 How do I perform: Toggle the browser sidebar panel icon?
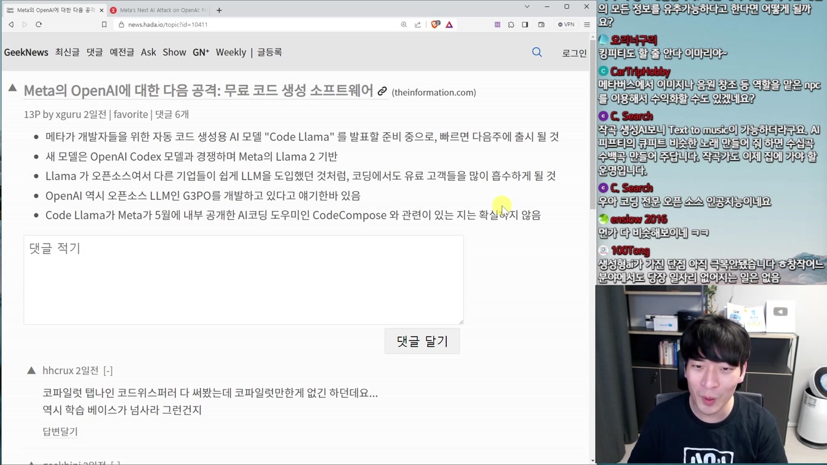tap(525, 25)
